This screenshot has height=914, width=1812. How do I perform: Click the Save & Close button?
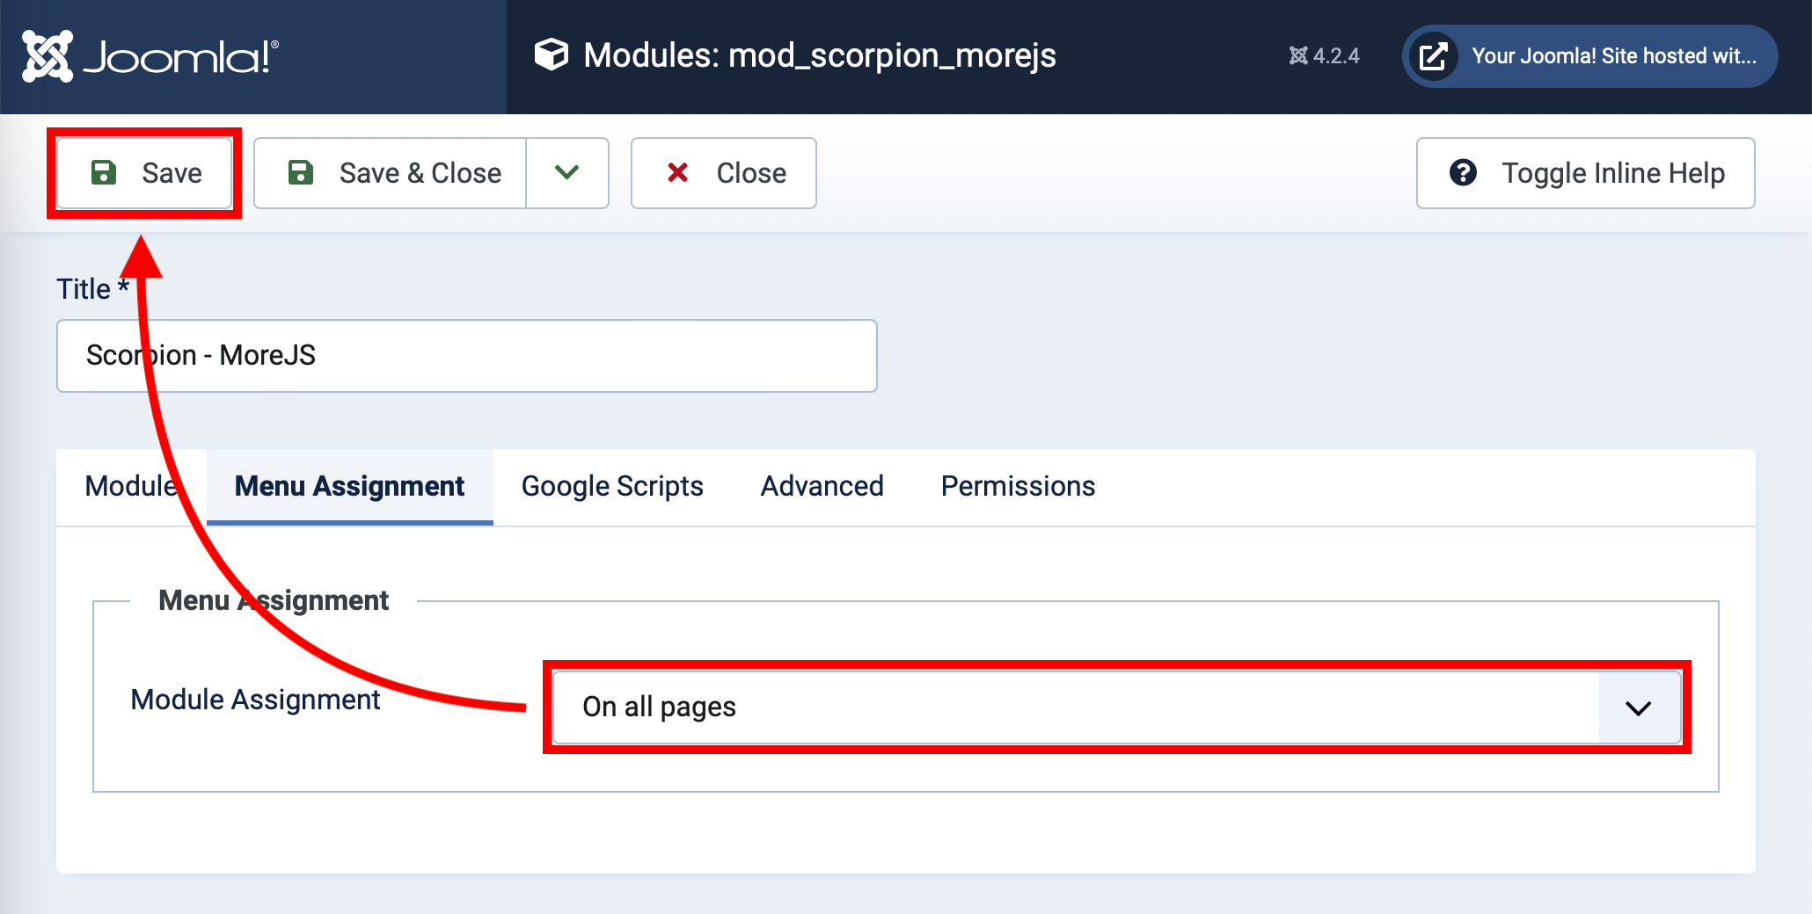pyautogui.click(x=391, y=173)
